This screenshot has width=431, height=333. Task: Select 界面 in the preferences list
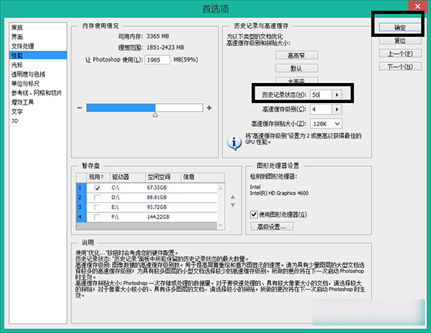click(17, 37)
